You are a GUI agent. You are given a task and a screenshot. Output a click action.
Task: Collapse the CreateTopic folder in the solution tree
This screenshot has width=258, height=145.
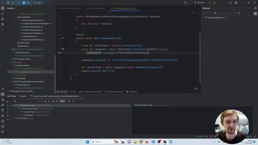click(x=16, y=17)
